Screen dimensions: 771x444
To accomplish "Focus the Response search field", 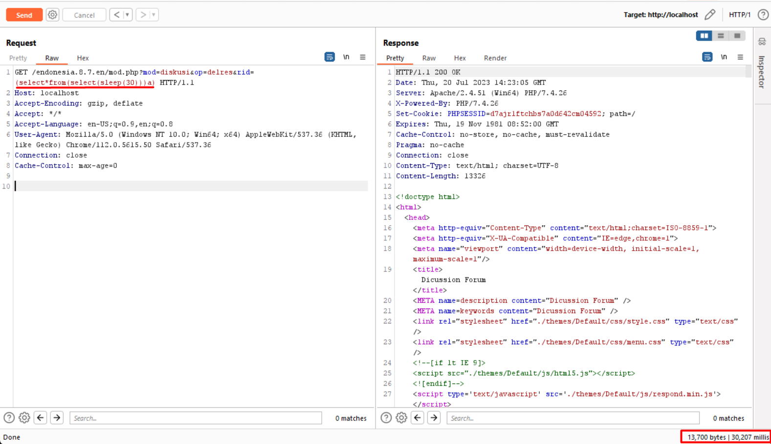I will click(x=573, y=418).
